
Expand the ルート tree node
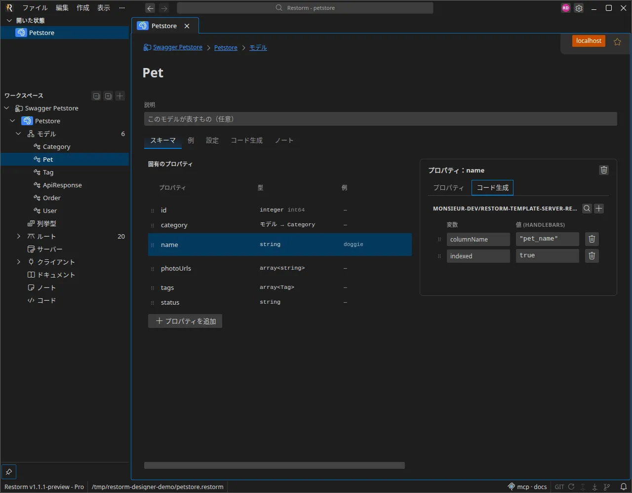tap(19, 237)
